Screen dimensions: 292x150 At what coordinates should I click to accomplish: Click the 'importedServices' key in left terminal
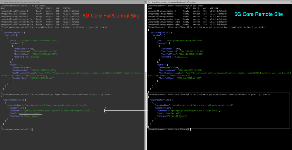click(x=14, y=100)
